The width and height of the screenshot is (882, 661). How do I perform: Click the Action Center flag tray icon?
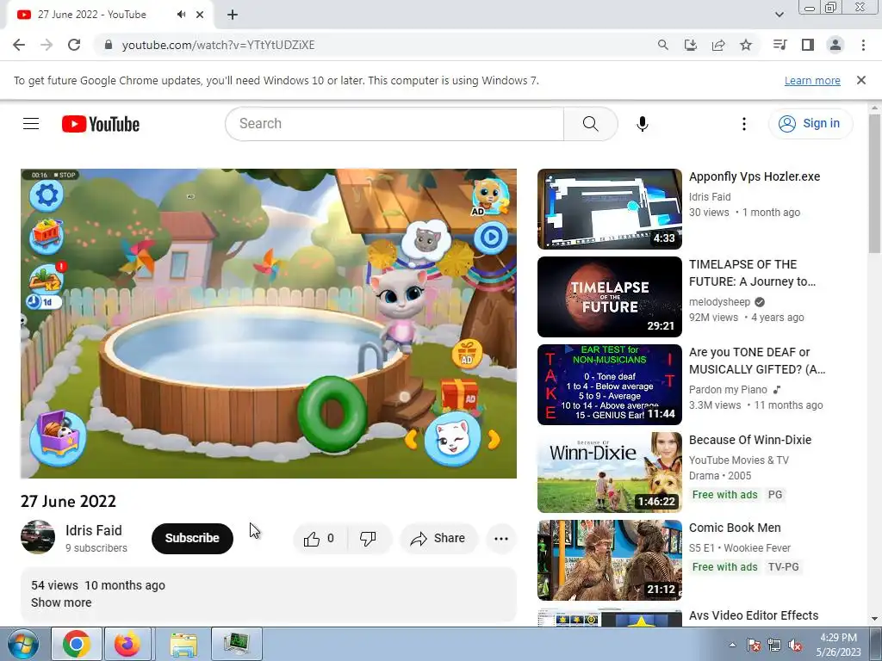pyautogui.click(x=753, y=645)
